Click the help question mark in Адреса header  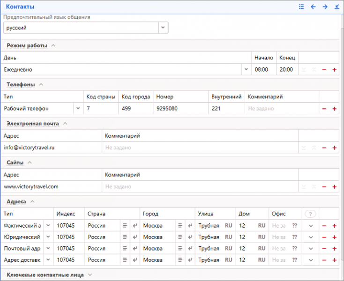tap(309, 214)
